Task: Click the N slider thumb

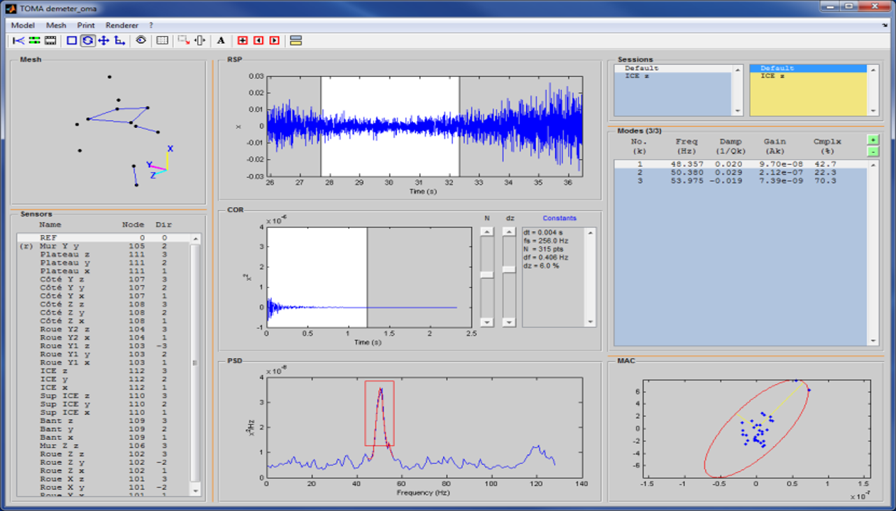Action: point(487,275)
